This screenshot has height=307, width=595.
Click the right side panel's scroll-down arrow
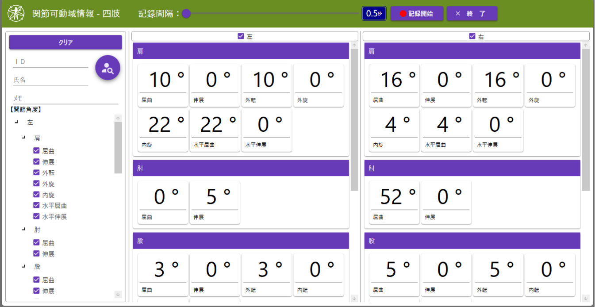click(x=586, y=299)
